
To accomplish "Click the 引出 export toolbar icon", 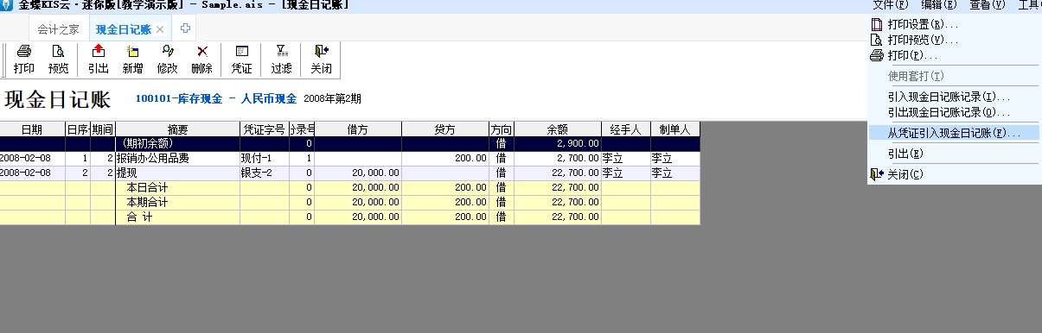I will 99,60.
